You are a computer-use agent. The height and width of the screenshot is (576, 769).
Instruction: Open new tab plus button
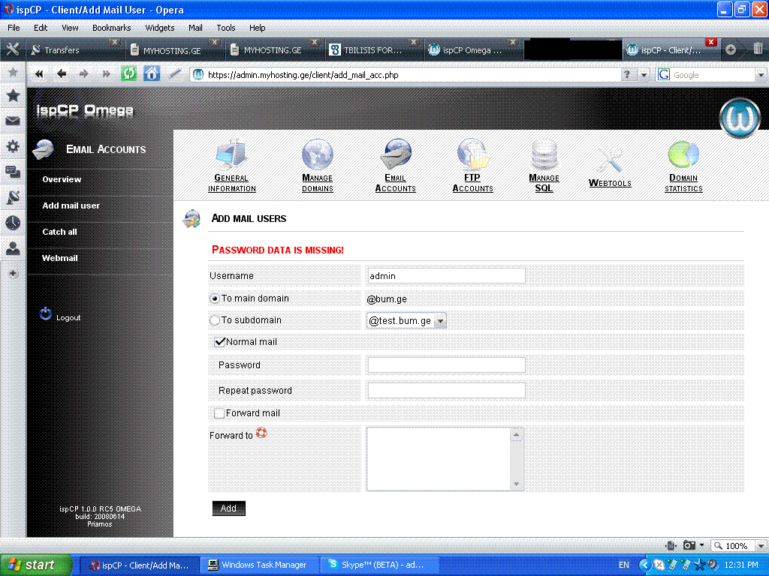pos(731,49)
